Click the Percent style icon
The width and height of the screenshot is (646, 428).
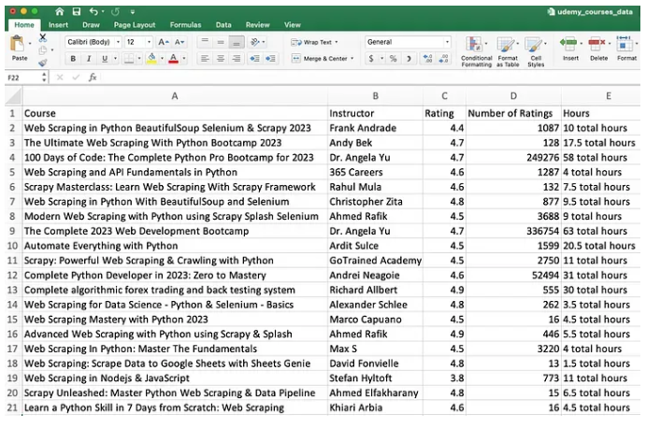click(x=393, y=58)
